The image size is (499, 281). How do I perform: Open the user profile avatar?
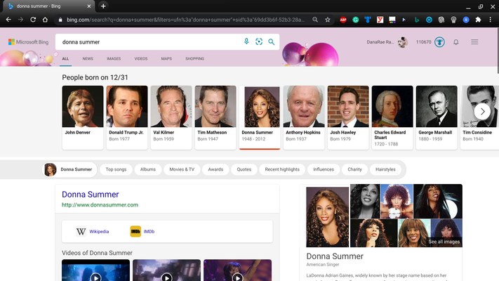(403, 41)
